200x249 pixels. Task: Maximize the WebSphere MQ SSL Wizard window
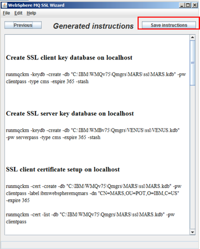pos(188,5)
